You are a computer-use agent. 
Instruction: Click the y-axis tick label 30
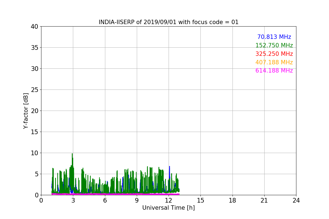(x=35, y=69)
